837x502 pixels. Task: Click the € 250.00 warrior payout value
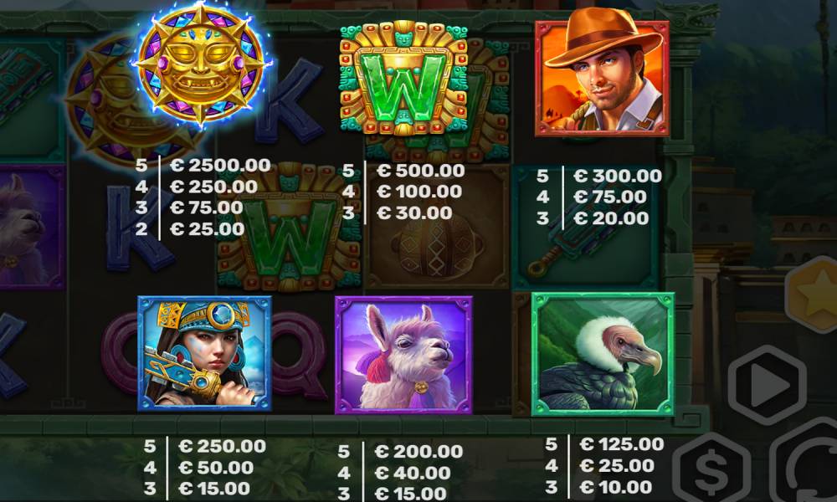pyautogui.click(x=222, y=446)
